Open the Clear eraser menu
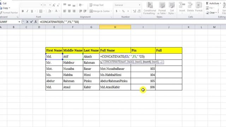226x127 pixels. tap(211, 13)
